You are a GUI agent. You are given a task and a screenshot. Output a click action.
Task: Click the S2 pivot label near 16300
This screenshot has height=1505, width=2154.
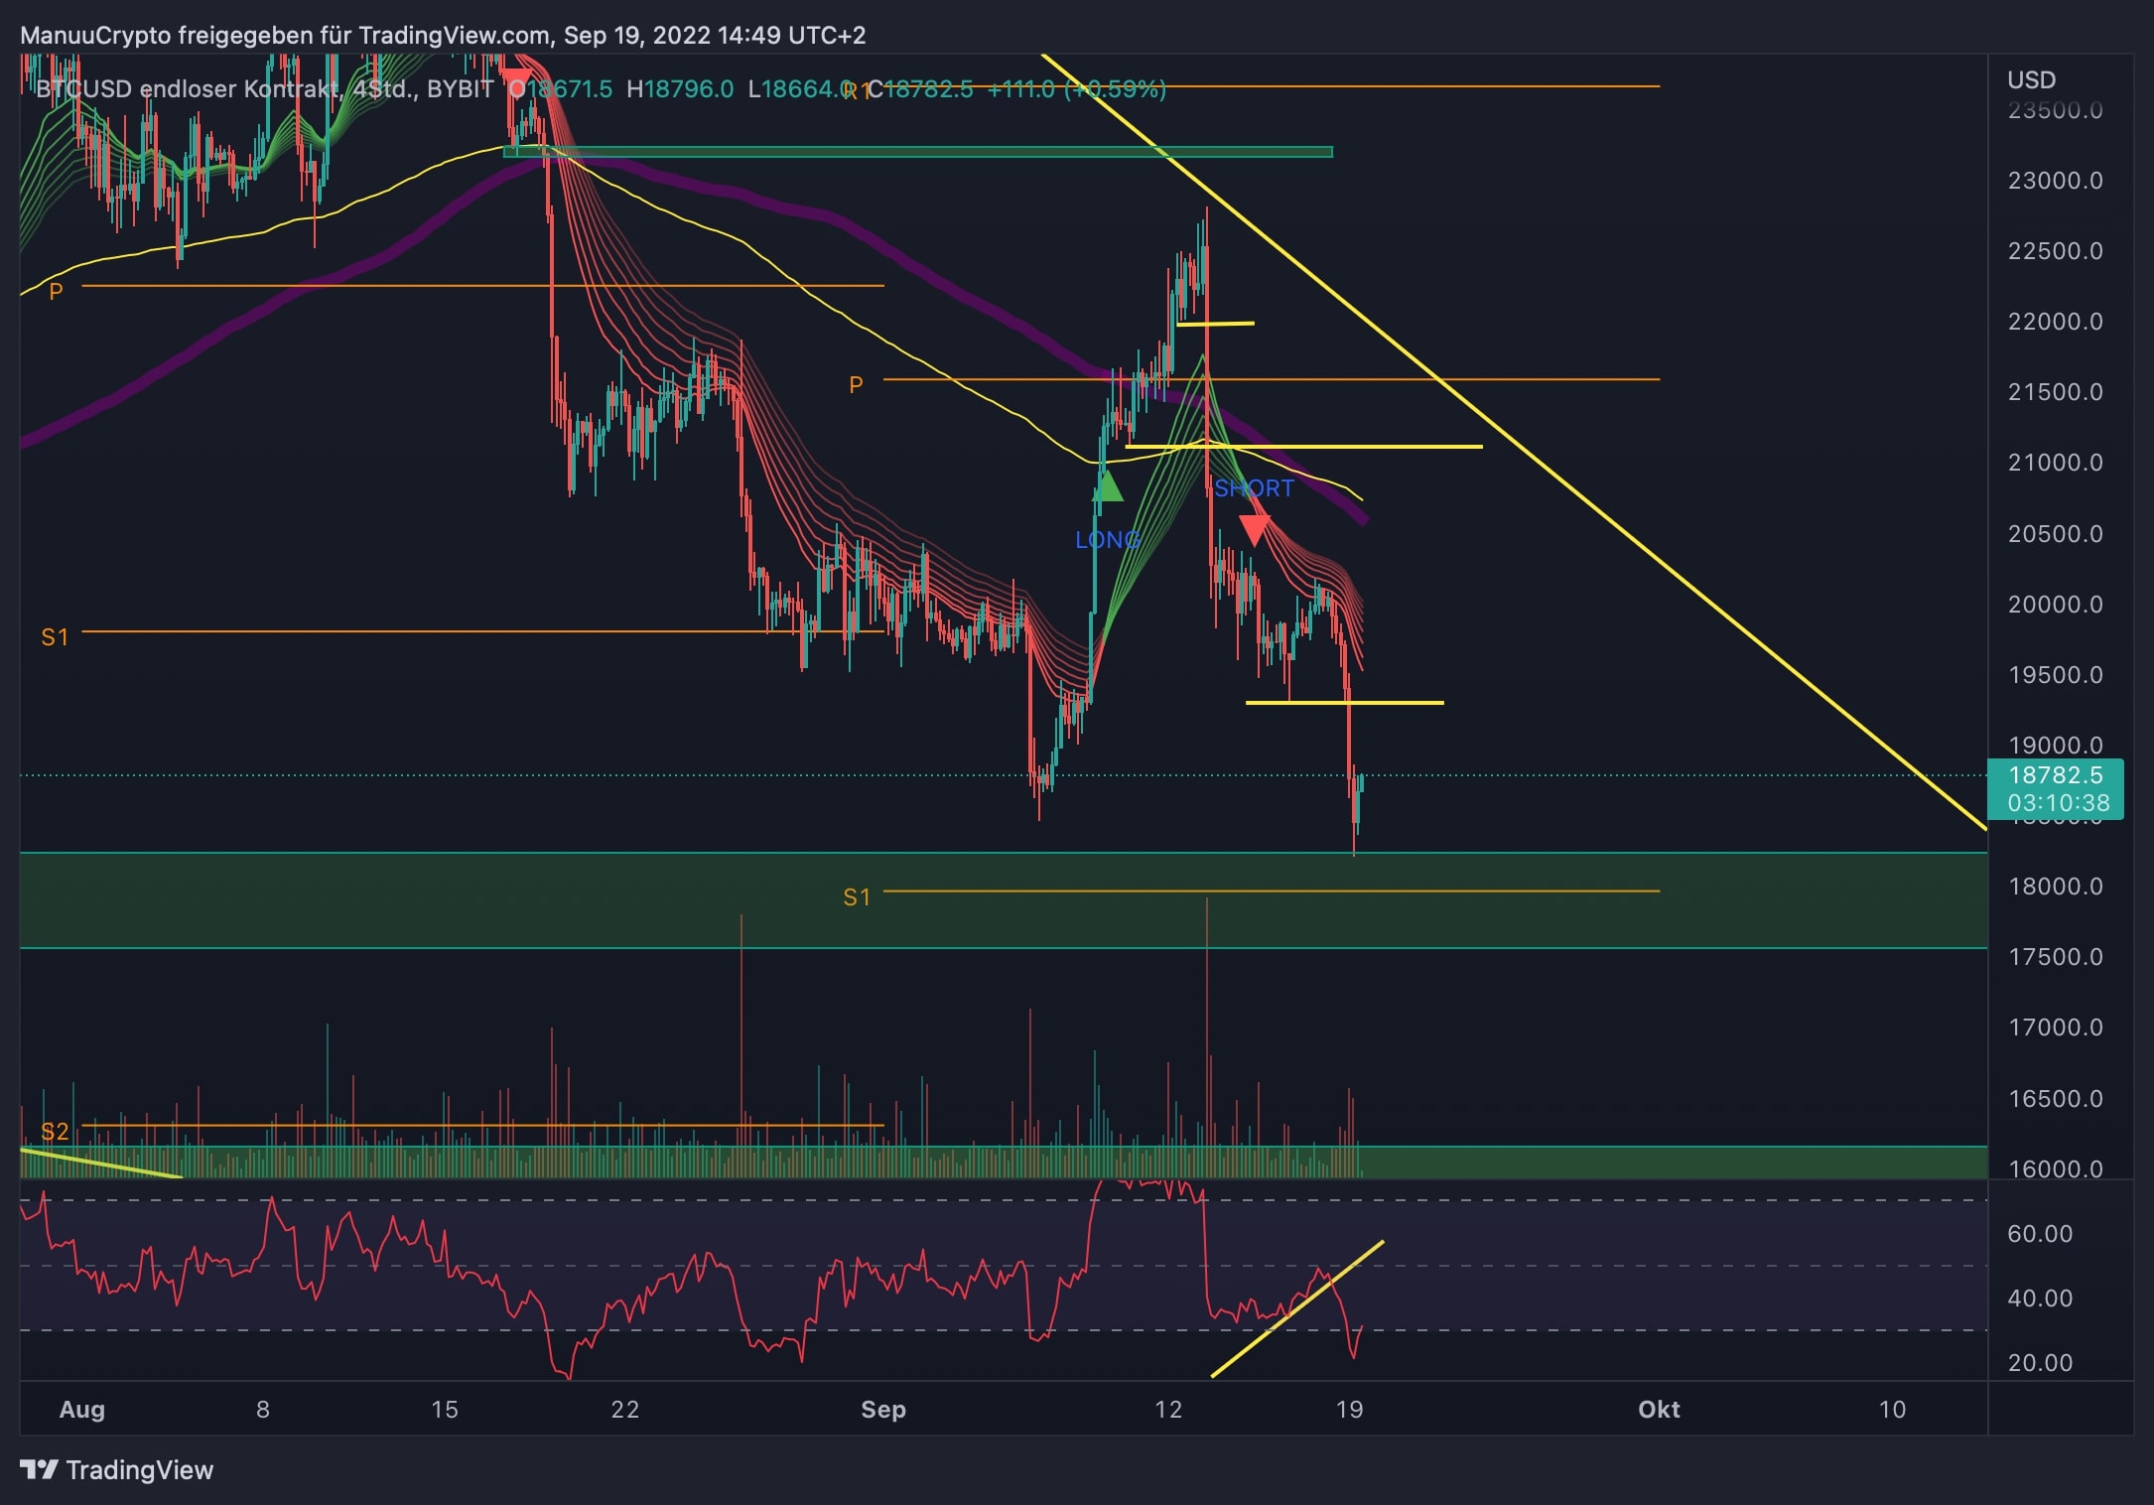55,1132
